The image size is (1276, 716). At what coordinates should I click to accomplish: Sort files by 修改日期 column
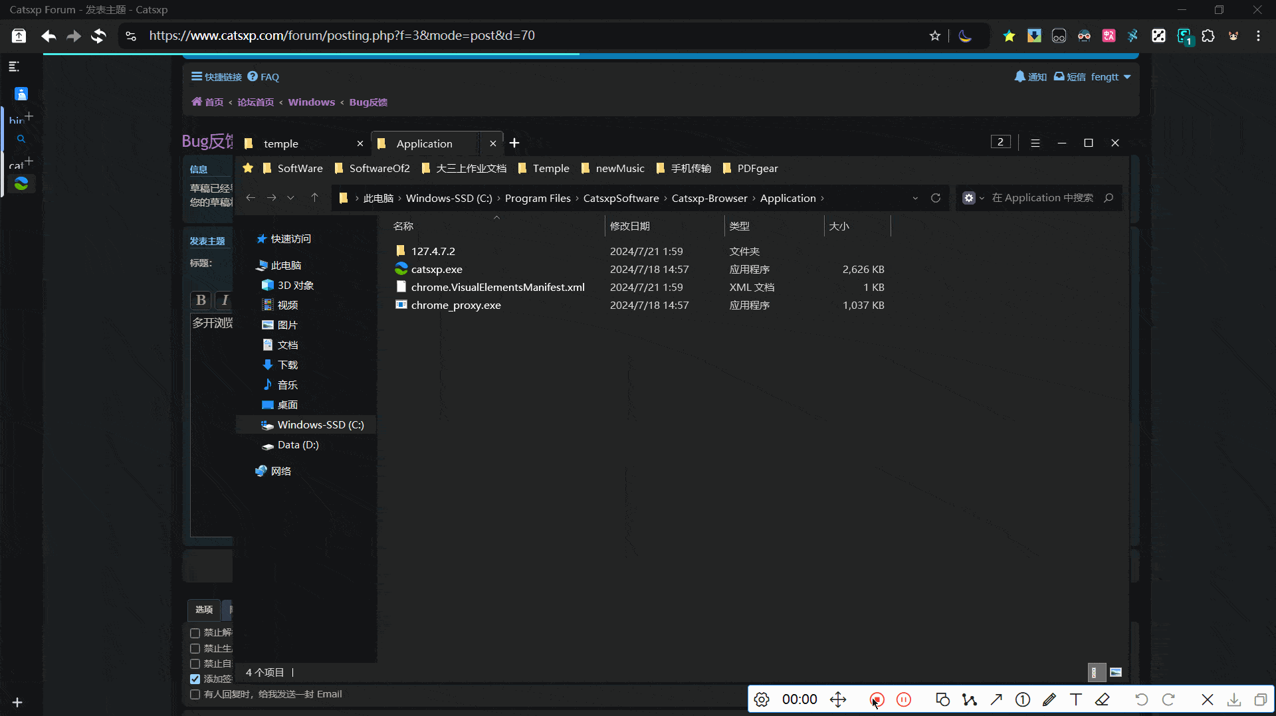(629, 226)
